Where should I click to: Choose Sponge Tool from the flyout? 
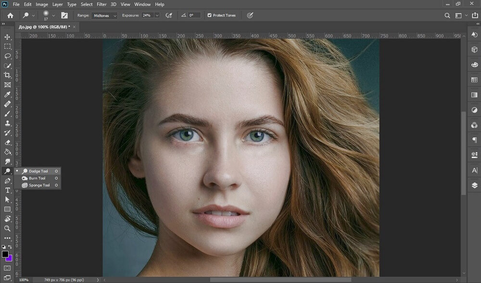39,185
